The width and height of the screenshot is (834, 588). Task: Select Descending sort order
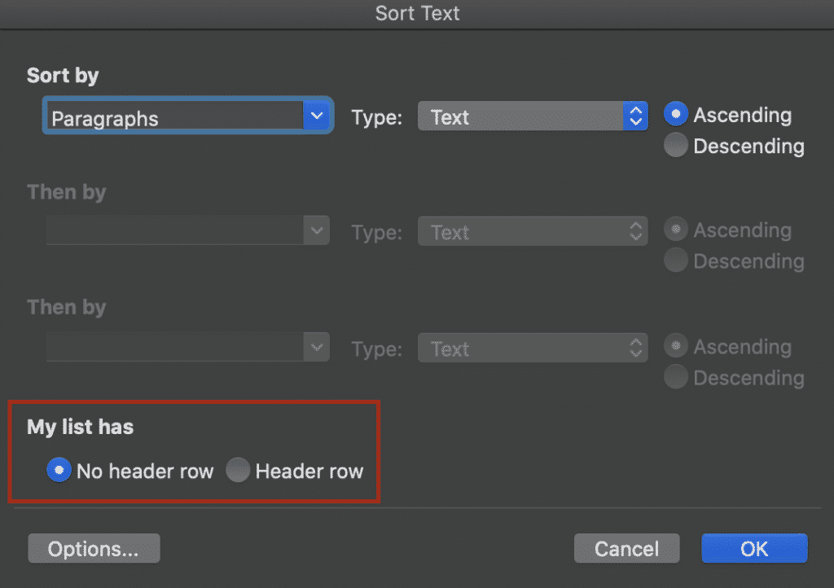pos(676,145)
